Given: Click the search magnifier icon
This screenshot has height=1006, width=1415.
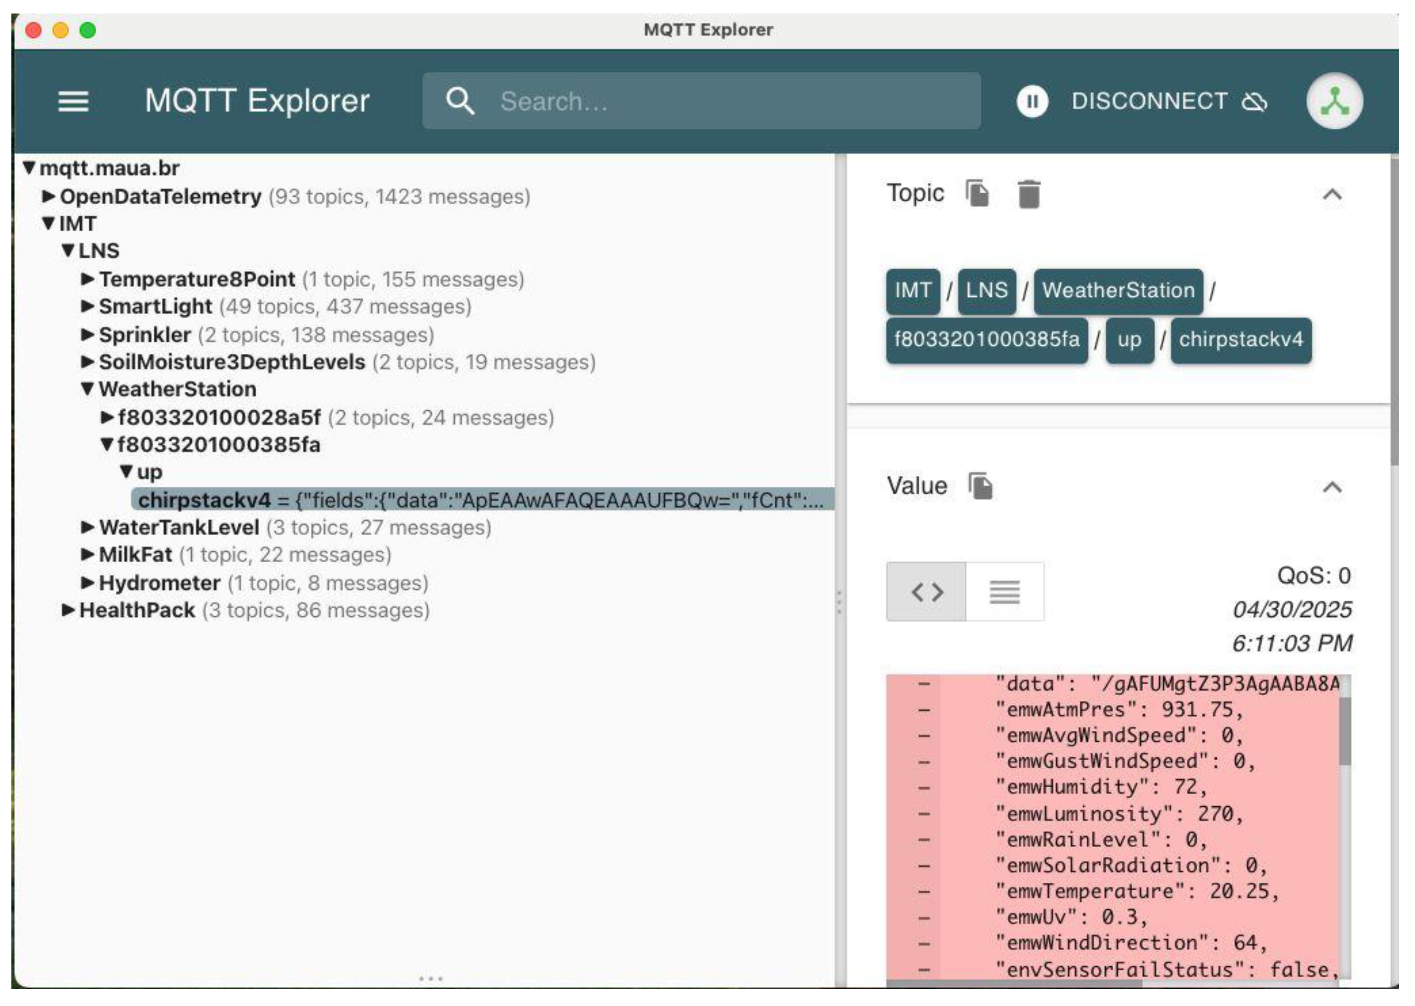Looking at the screenshot, I should tap(460, 101).
